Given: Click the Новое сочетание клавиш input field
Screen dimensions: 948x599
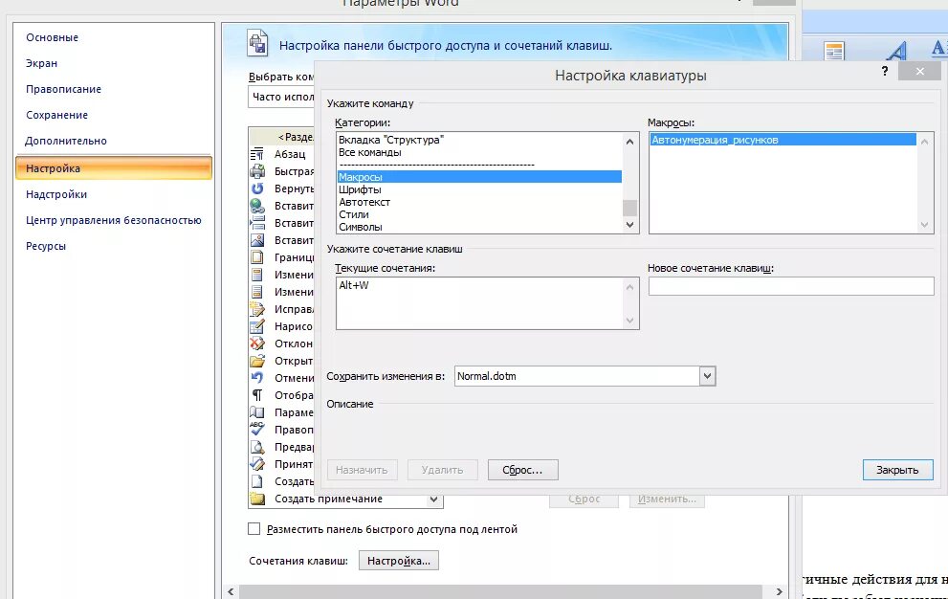Looking at the screenshot, I should 791,286.
